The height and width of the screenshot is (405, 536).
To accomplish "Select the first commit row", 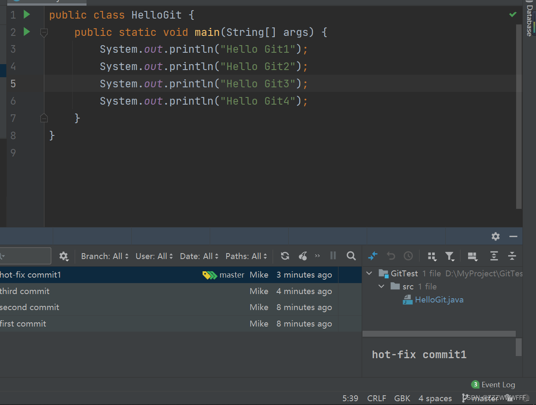I will click(181, 324).
